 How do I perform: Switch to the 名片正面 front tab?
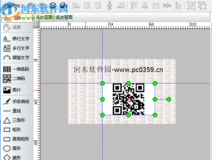[x=44, y=17]
